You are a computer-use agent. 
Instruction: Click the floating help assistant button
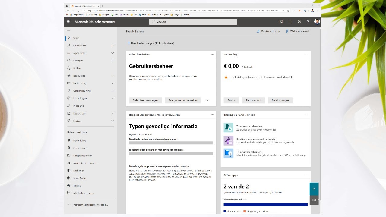click(x=314, y=189)
